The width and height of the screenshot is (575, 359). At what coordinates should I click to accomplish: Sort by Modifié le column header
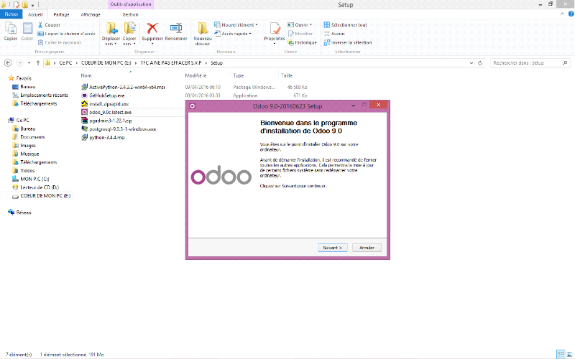(x=195, y=76)
